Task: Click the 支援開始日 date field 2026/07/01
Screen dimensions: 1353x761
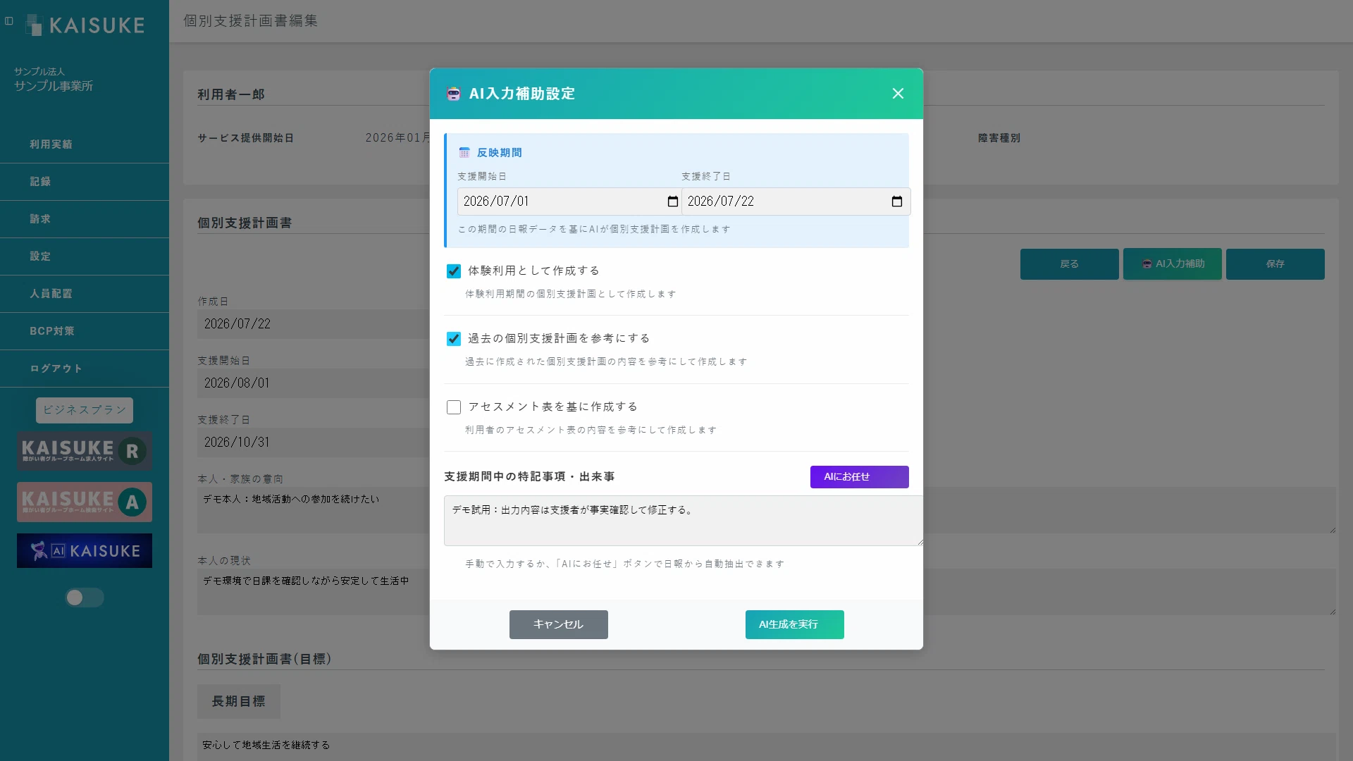Action: pyautogui.click(x=569, y=202)
